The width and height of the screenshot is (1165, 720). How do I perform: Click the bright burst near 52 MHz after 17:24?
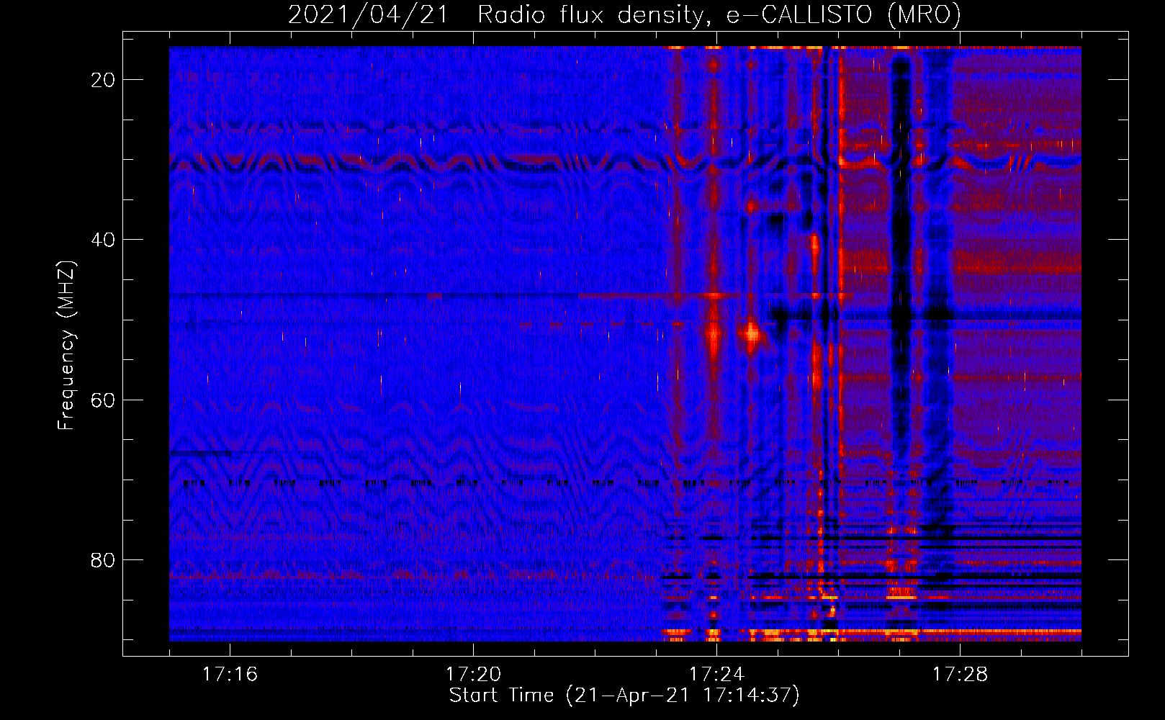click(x=752, y=333)
